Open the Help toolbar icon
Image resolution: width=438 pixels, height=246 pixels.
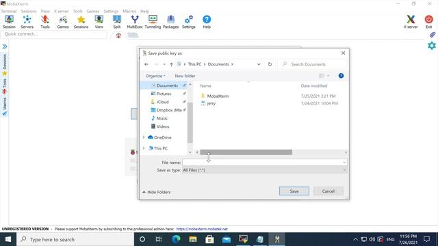pyautogui.click(x=207, y=22)
